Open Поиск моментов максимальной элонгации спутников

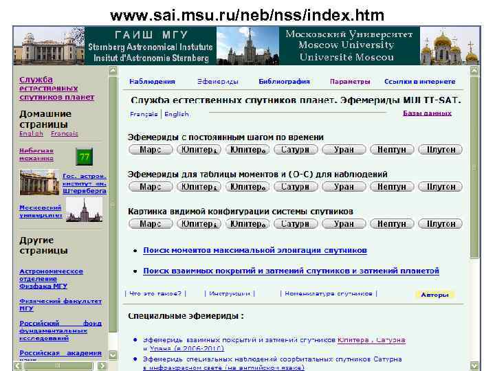point(255,251)
